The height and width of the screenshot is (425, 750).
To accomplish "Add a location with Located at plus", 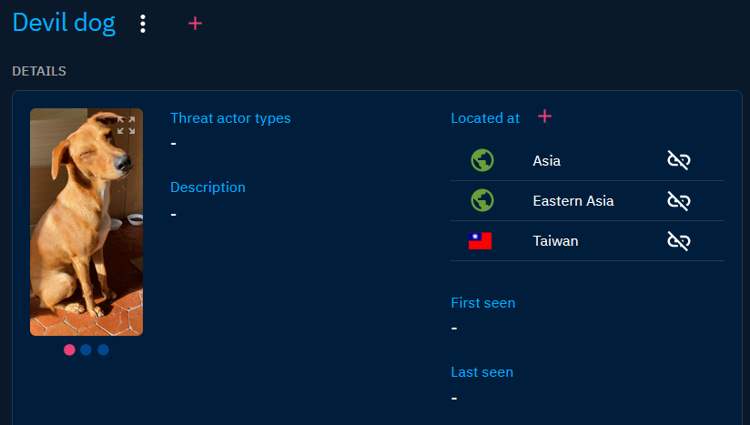I will click(544, 116).
